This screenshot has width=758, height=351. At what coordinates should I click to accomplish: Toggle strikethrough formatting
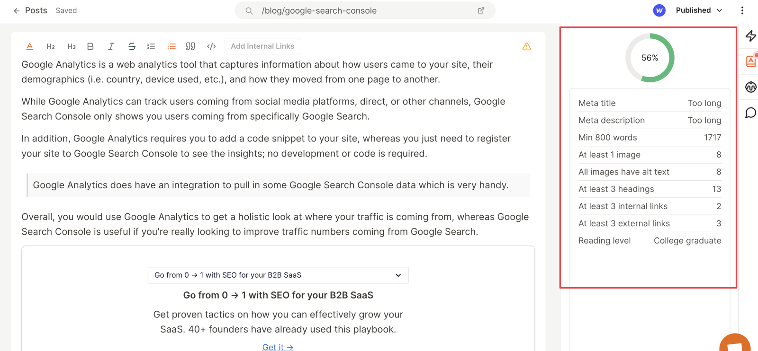[132, 46]
